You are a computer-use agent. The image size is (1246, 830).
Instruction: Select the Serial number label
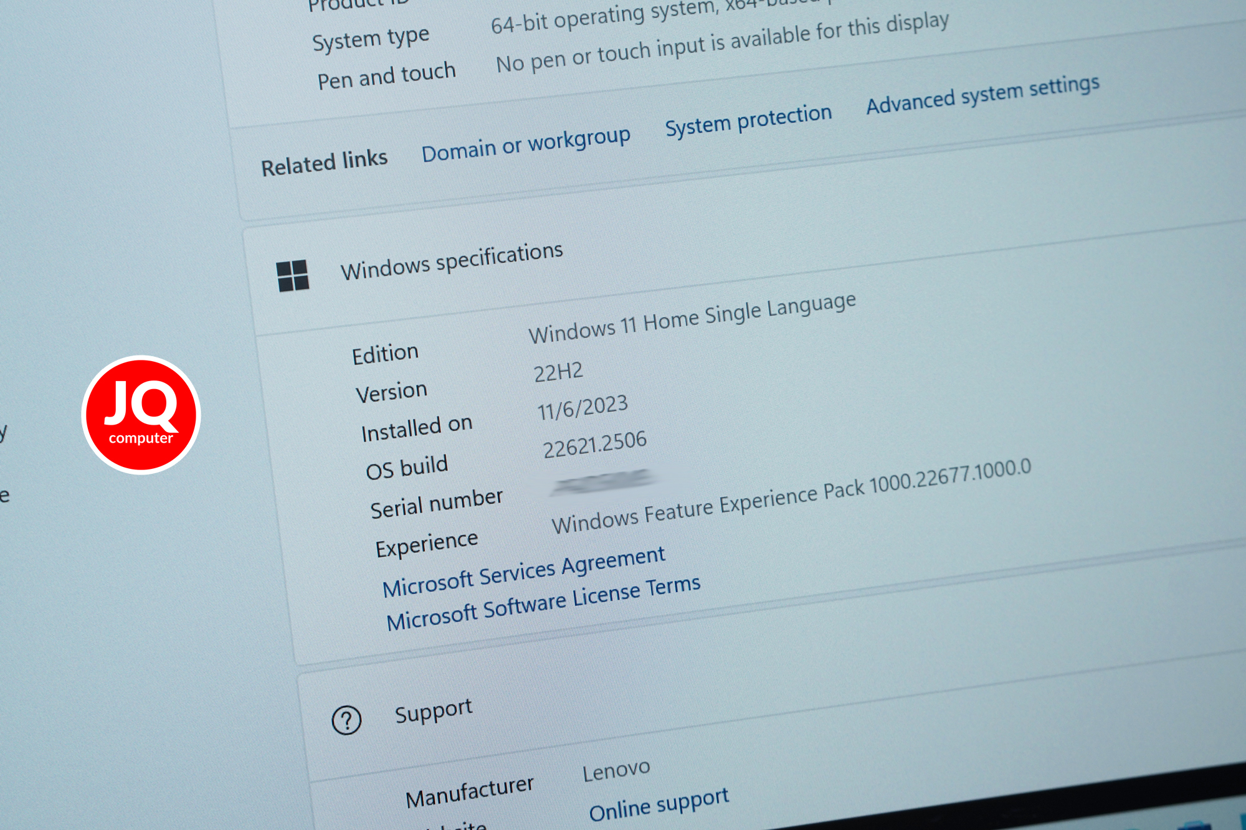point(436,503)
